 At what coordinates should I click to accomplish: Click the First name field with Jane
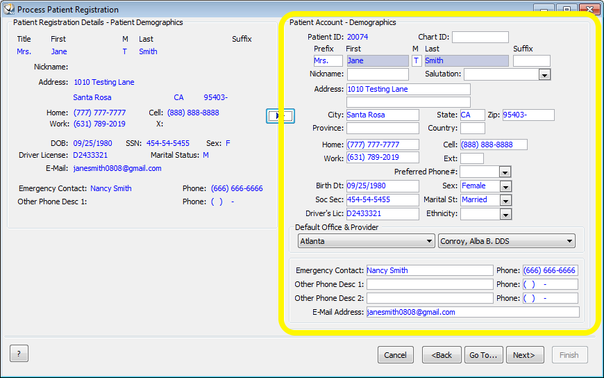378,60
